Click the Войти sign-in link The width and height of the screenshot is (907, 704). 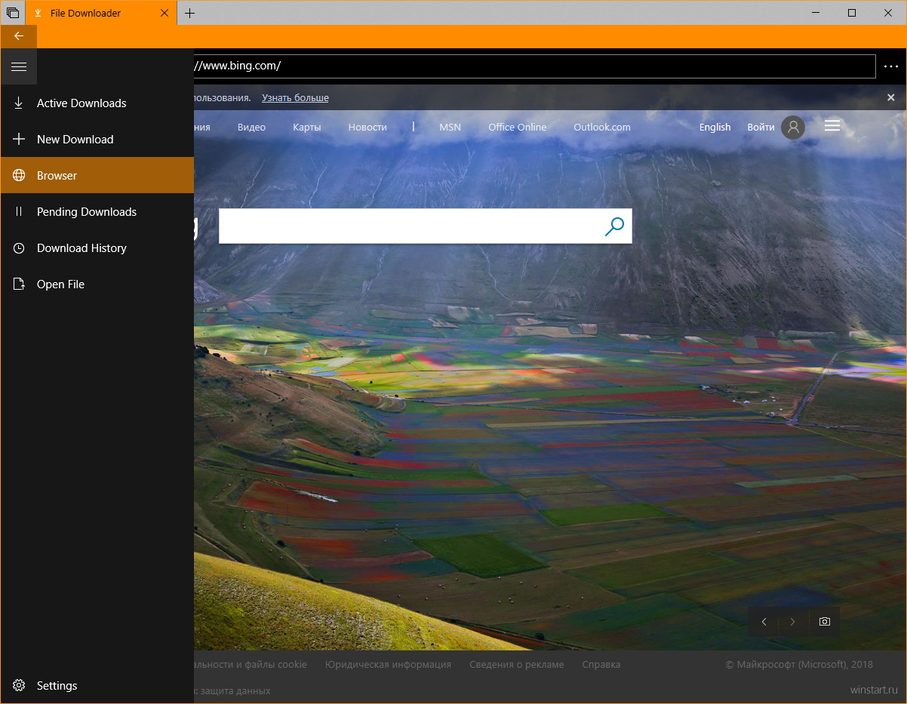761,128
